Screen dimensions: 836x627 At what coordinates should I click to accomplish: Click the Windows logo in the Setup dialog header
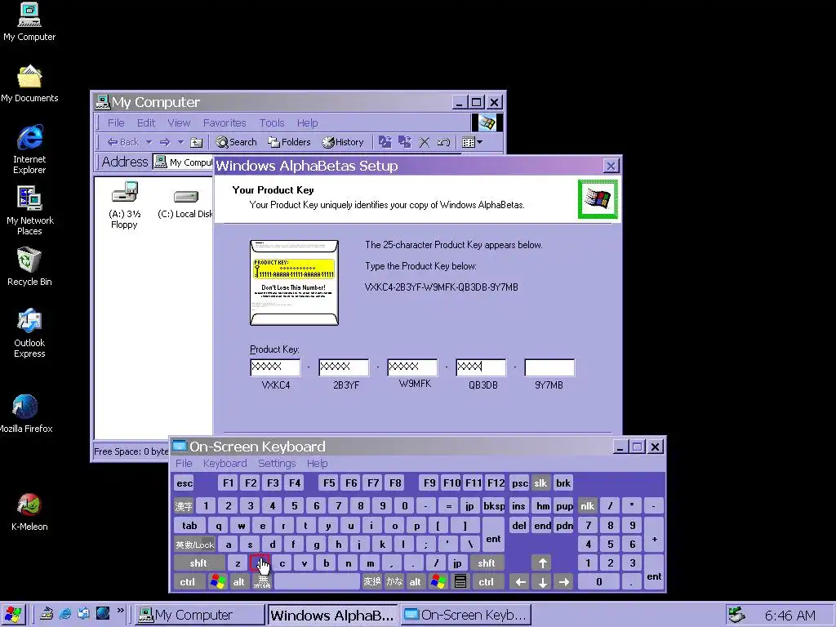pyautogui.click(x=598, y=199)
